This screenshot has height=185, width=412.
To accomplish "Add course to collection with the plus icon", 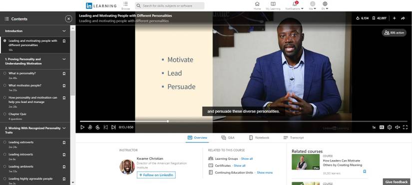I will [394, 18].
